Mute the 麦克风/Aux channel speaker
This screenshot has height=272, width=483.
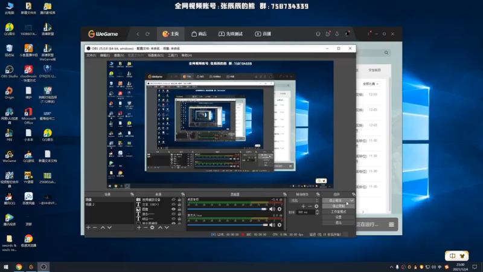click(272, 225)
